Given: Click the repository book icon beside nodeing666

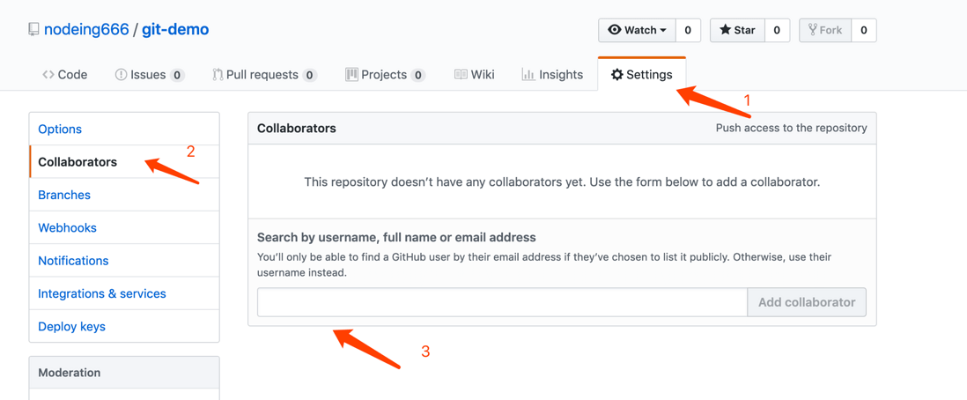Looking at the screenshot, I should click(x=33, y=30).
